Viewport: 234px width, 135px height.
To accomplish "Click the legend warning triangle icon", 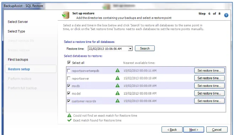I will 69,116.
